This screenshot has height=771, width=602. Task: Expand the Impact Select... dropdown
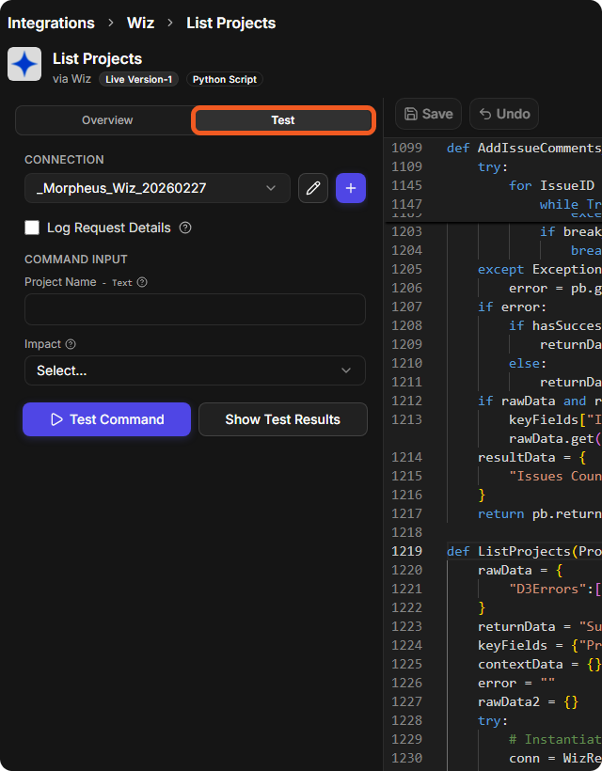pos(195,370)
